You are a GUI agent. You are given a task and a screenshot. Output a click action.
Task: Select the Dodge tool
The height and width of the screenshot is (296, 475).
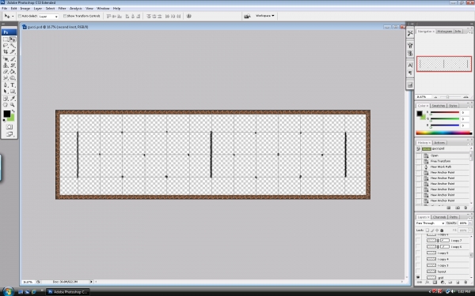click(13, 78)
